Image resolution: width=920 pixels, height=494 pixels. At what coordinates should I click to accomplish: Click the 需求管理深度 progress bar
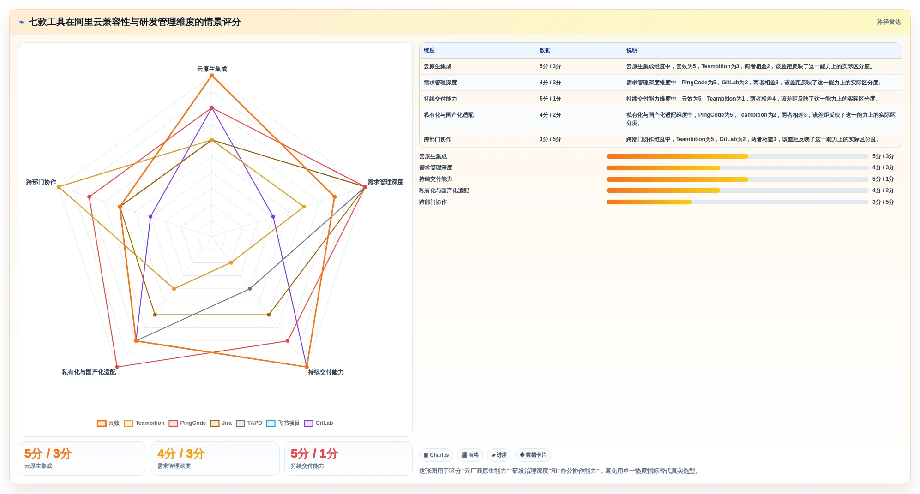click(x=737, y=168)
